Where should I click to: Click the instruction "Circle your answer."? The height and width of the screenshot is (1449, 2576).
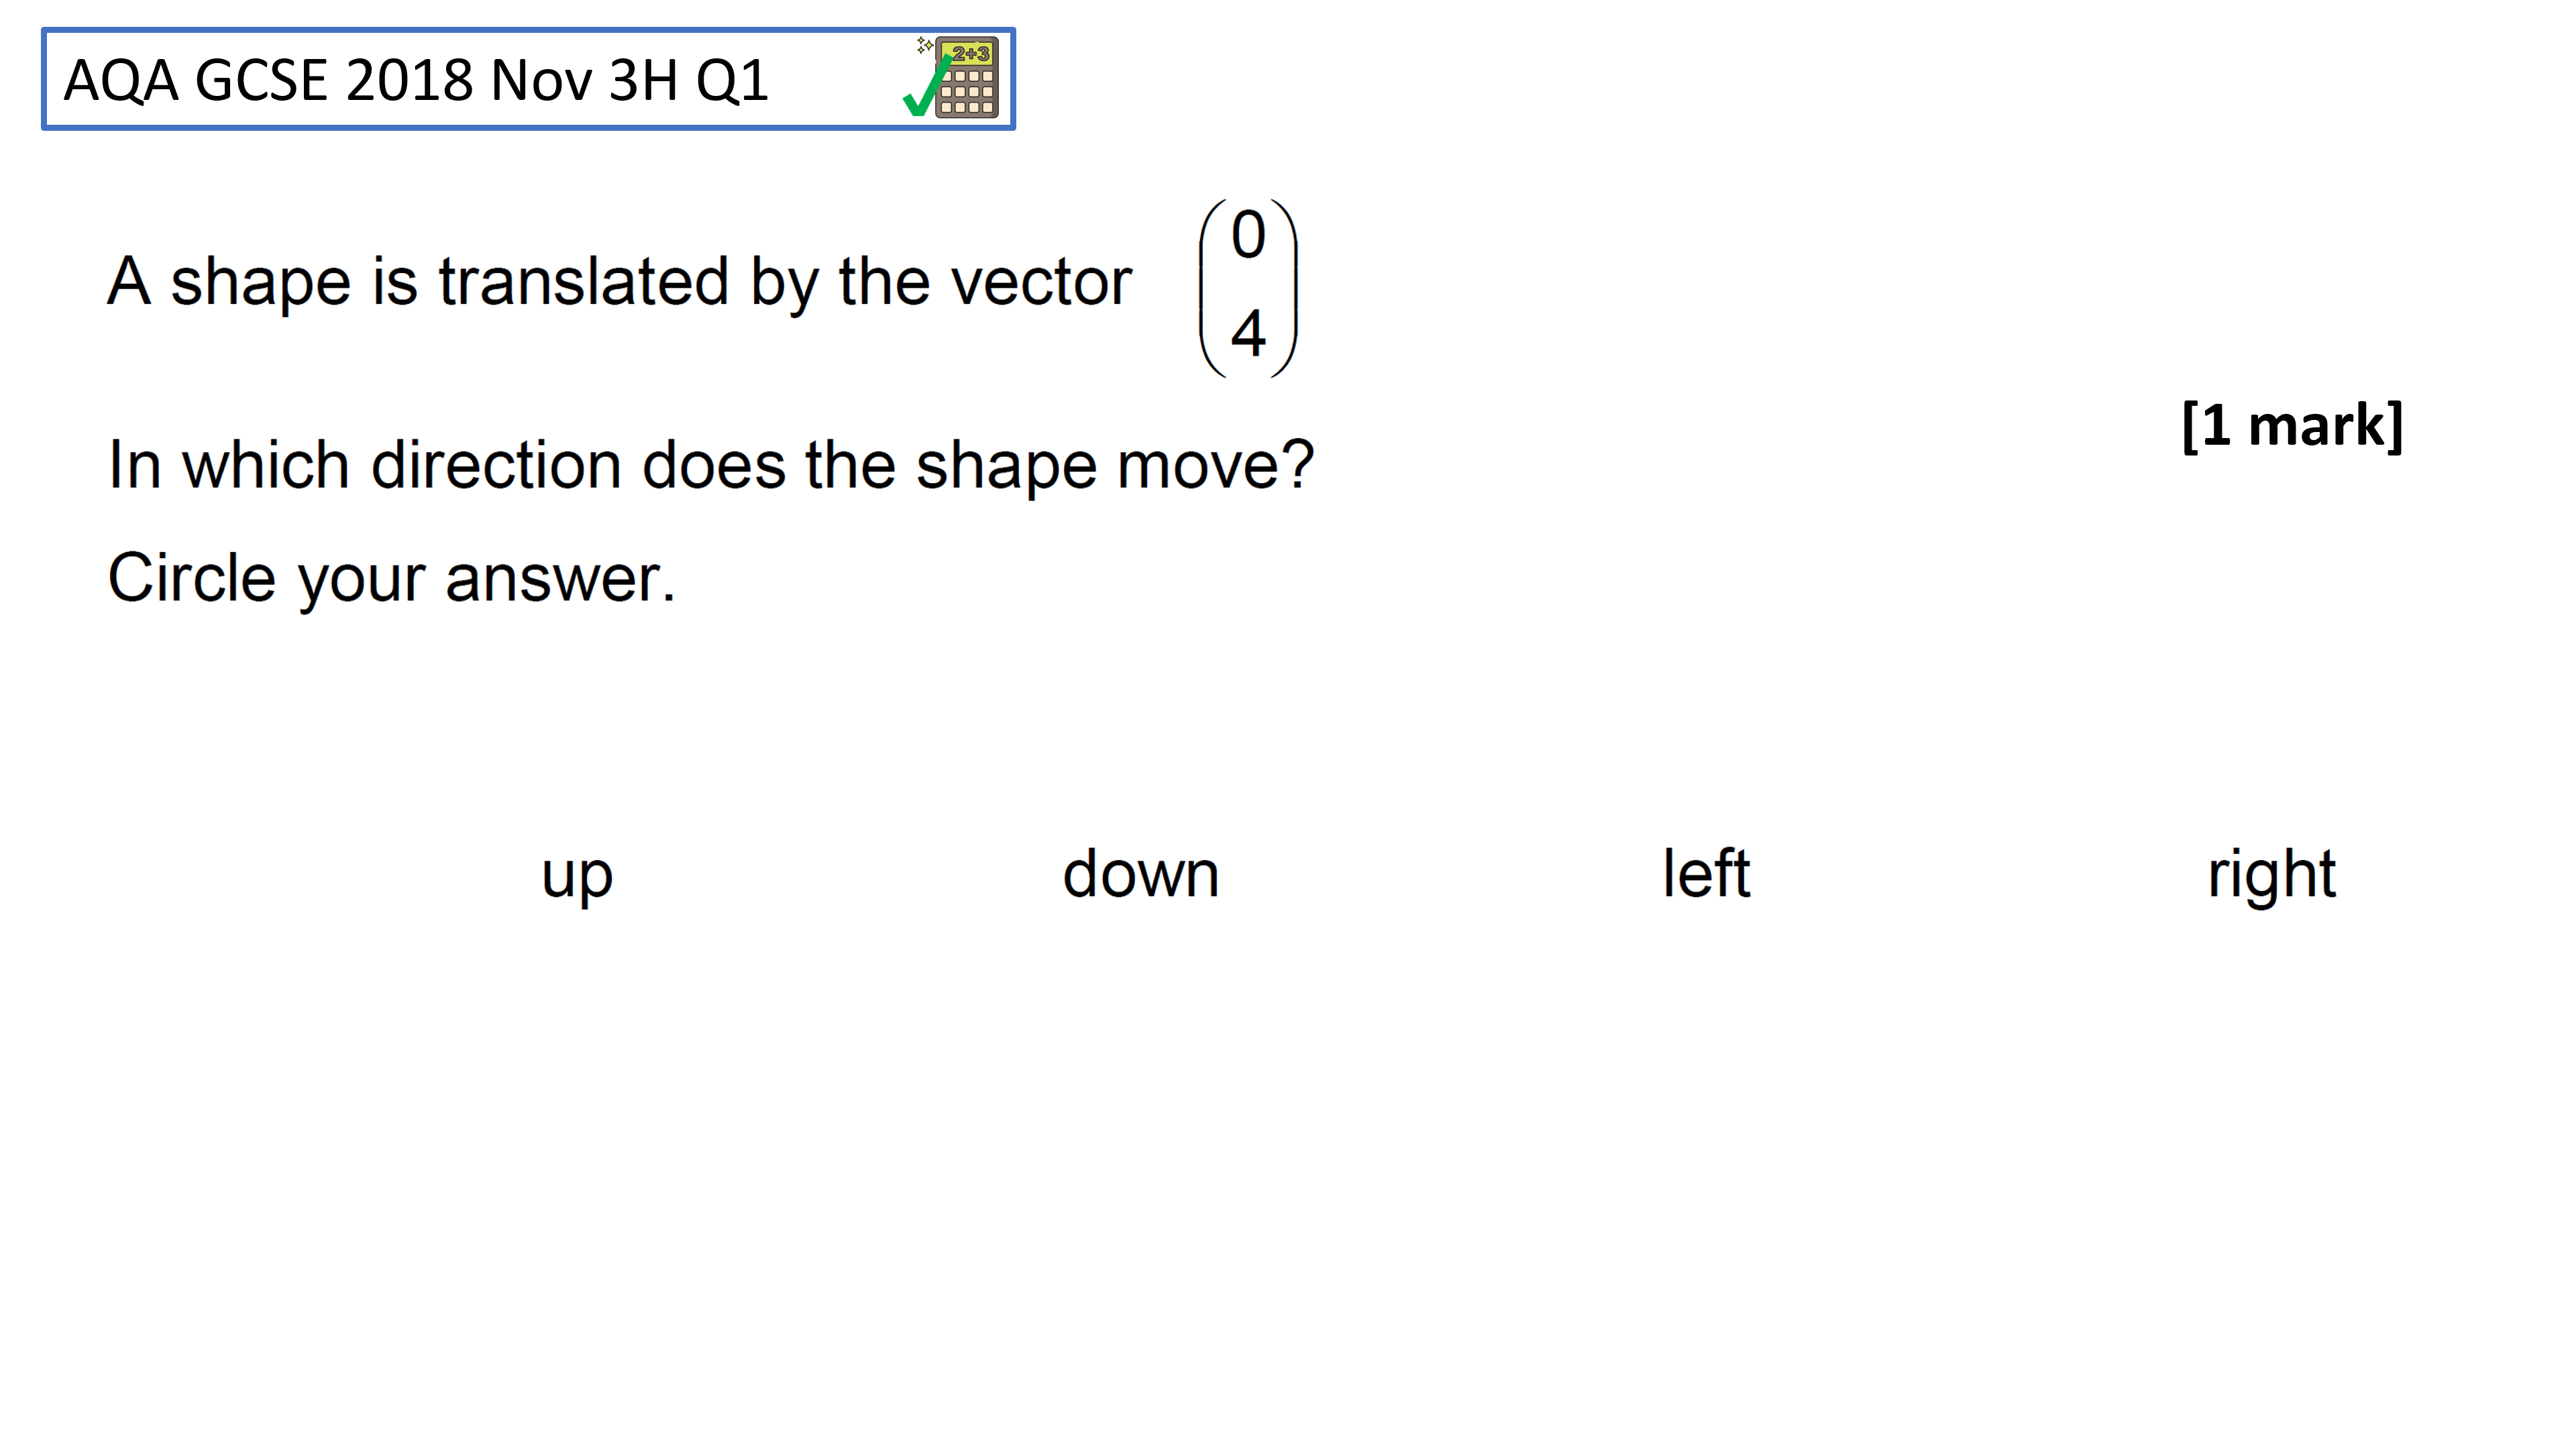(x=392, y=579)
